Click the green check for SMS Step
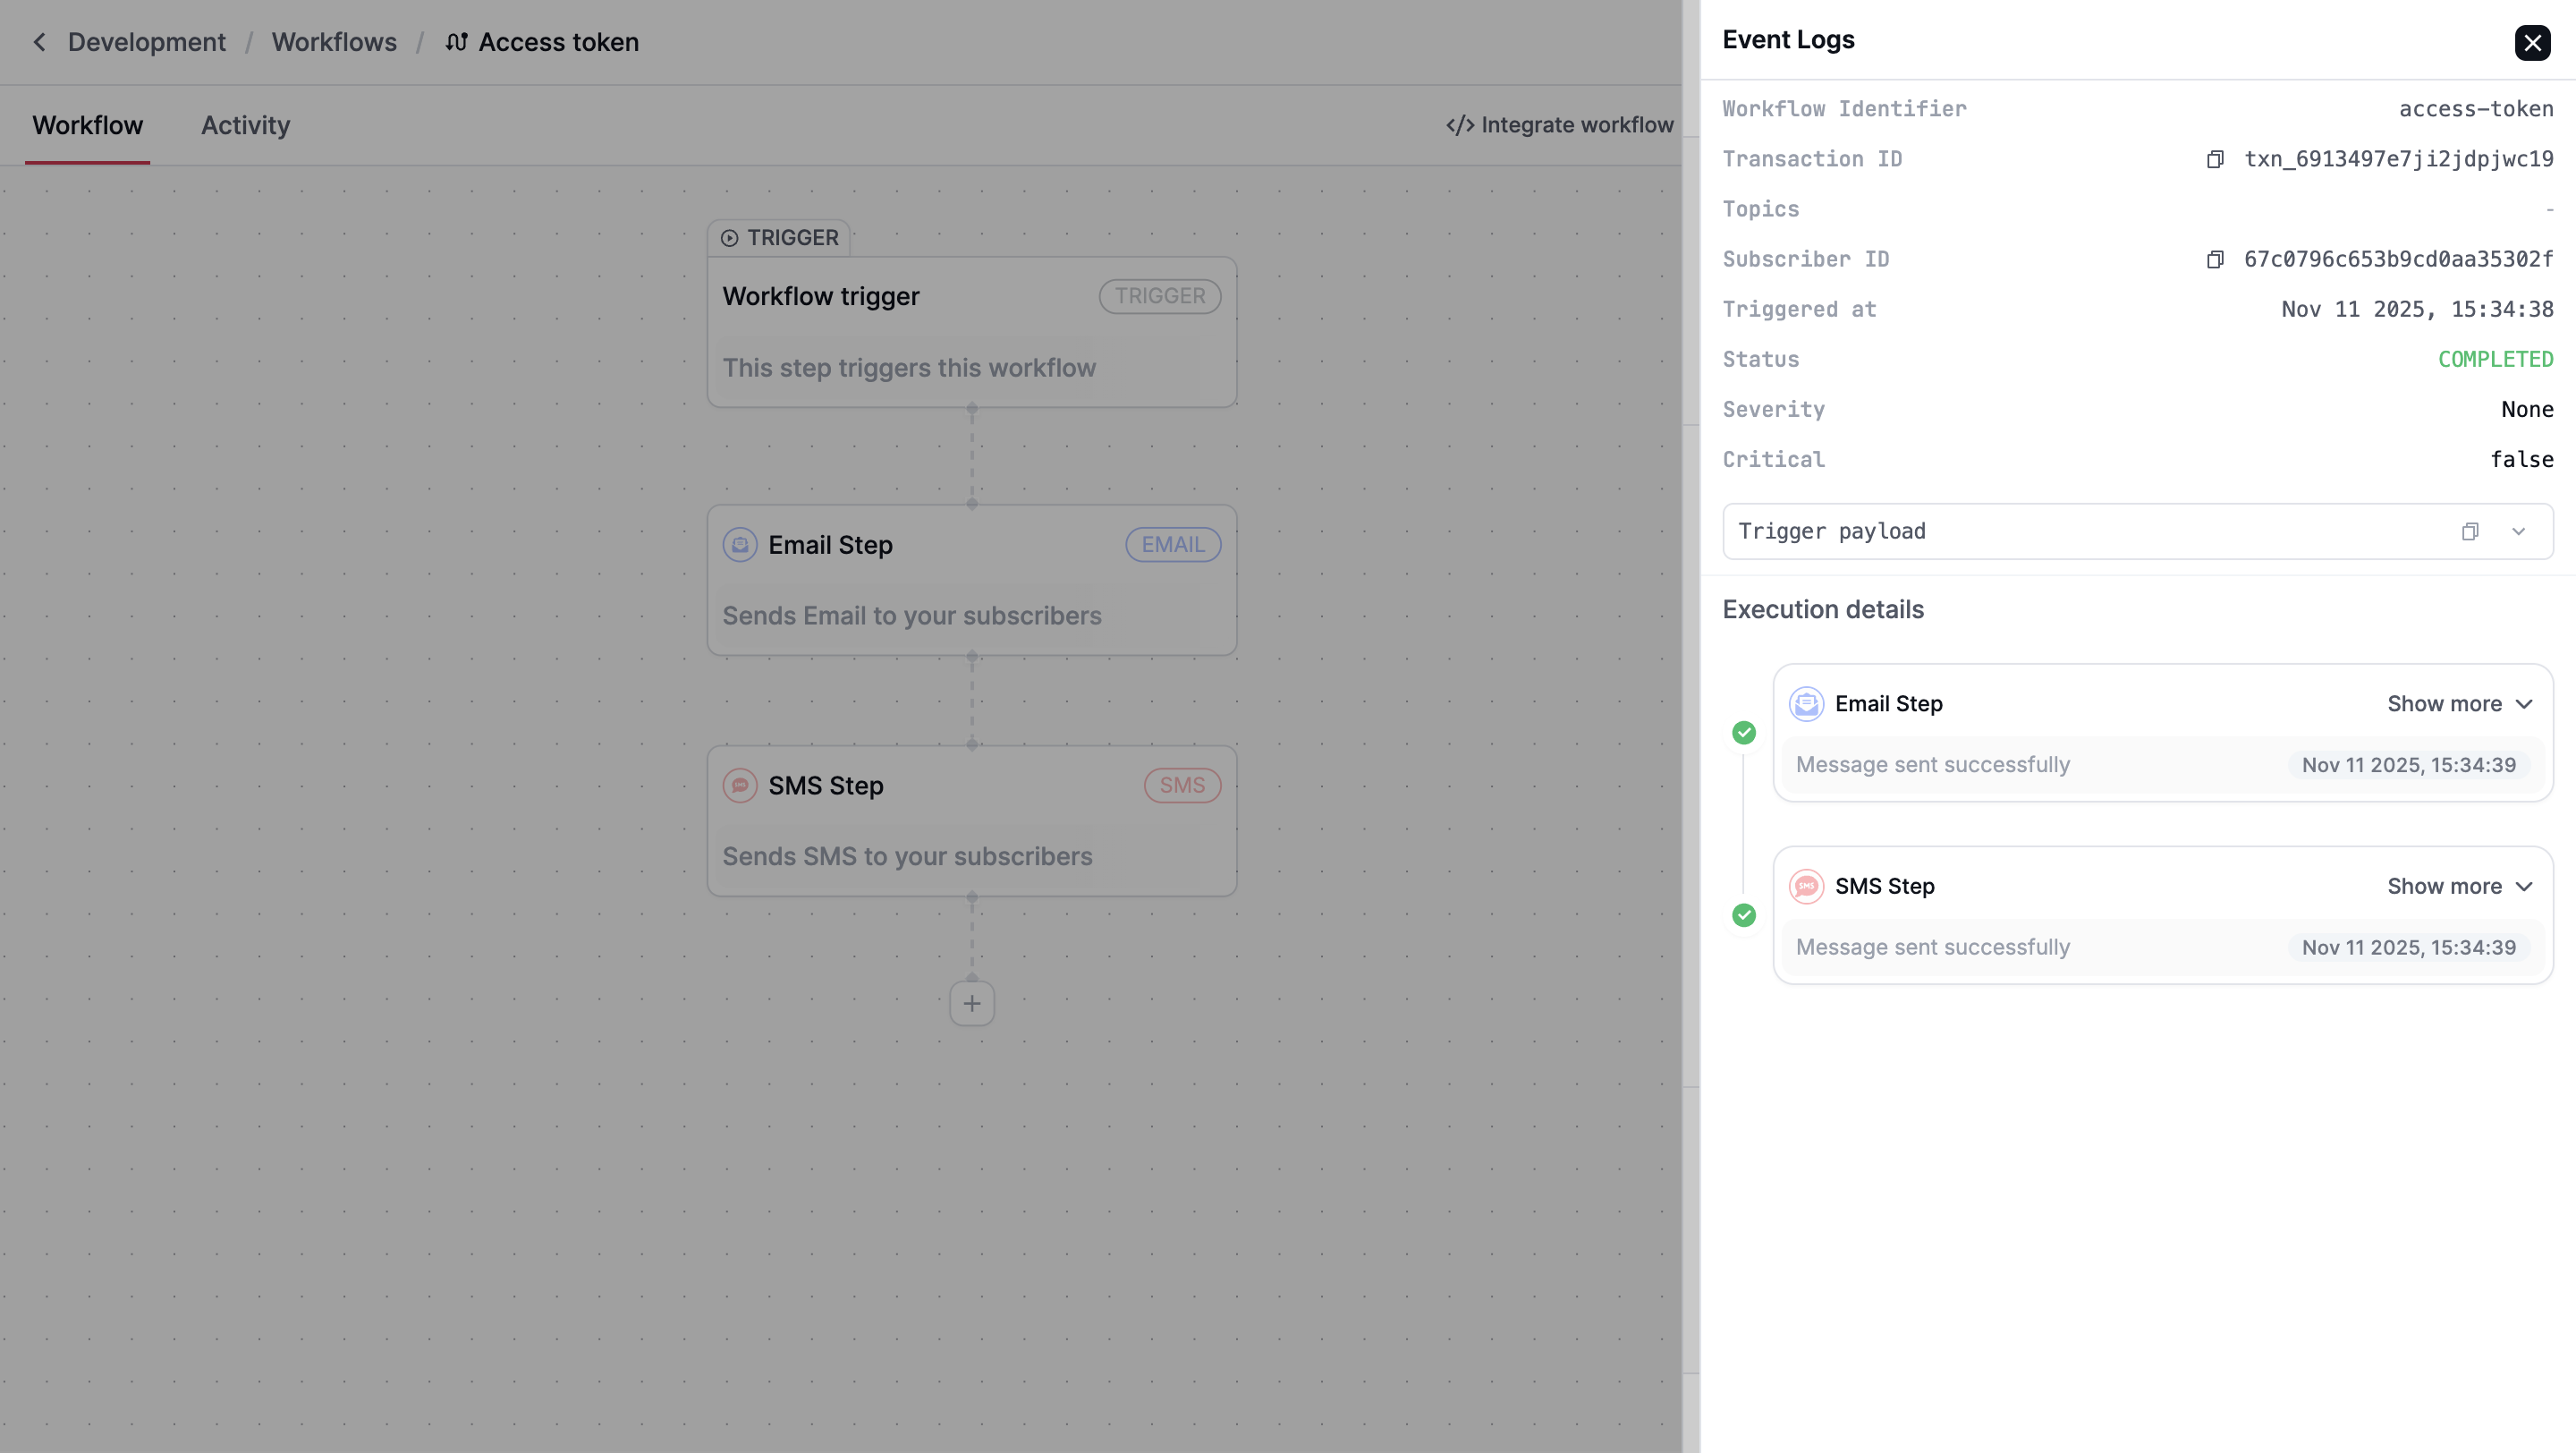Screen dimensions: 2576x1453 1744,916
